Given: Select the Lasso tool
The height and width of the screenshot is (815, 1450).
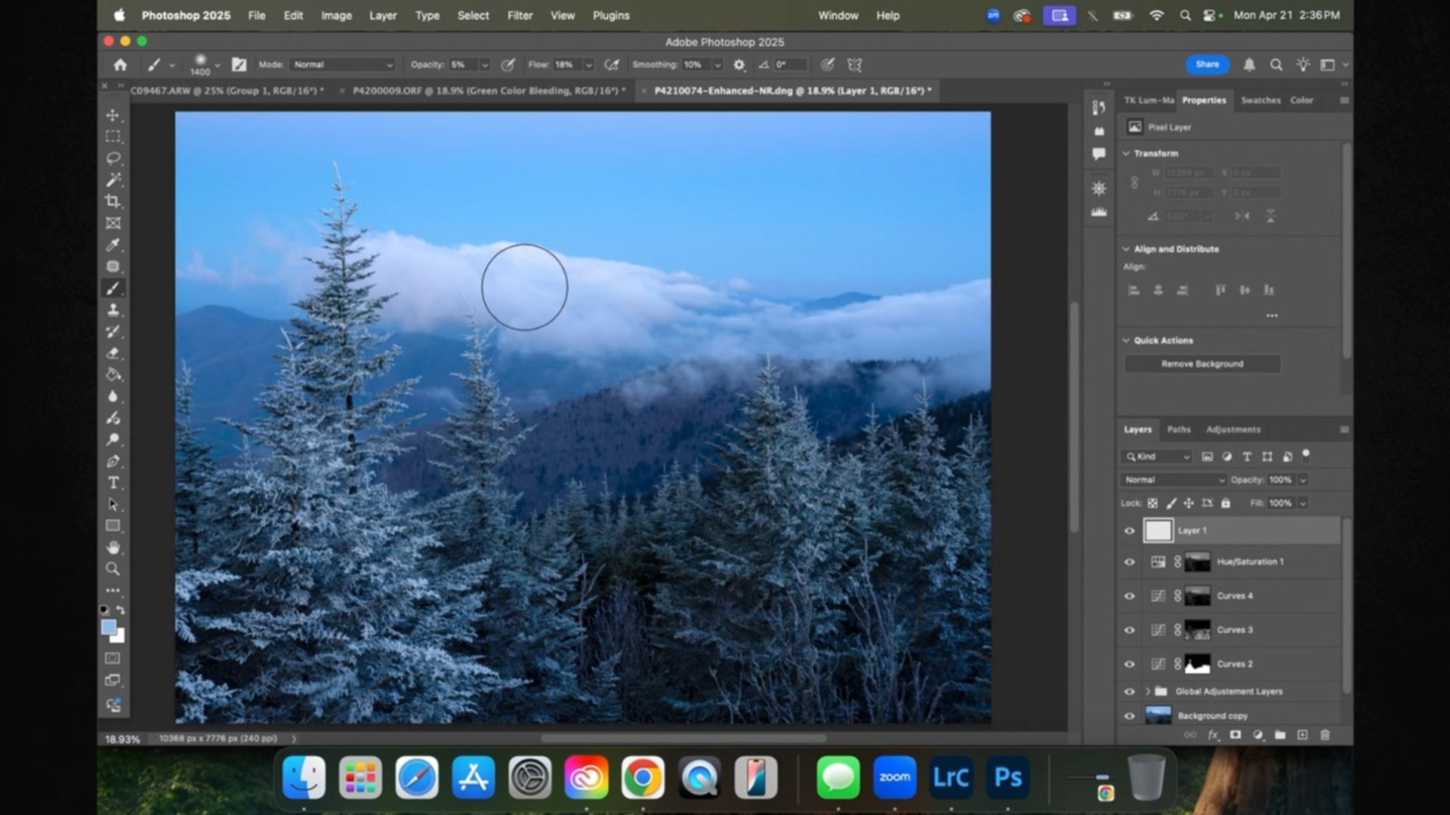Looking at the screenshot, I should pyautogui.click(x=113, y=158).
